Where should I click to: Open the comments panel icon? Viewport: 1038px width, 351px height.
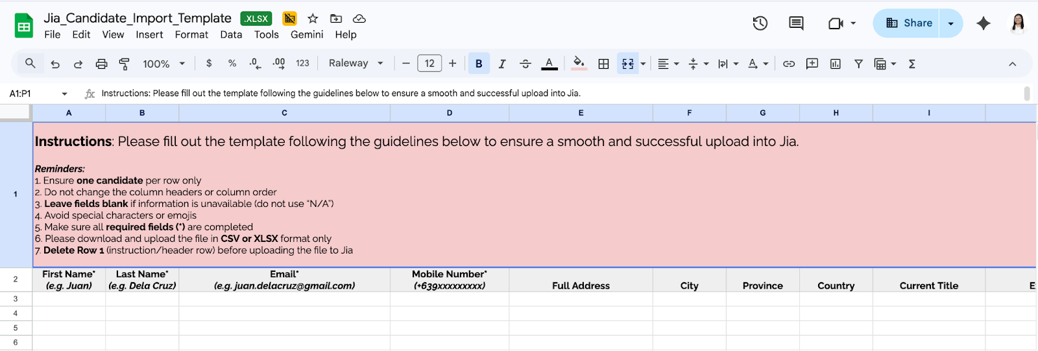coord(796,23)
